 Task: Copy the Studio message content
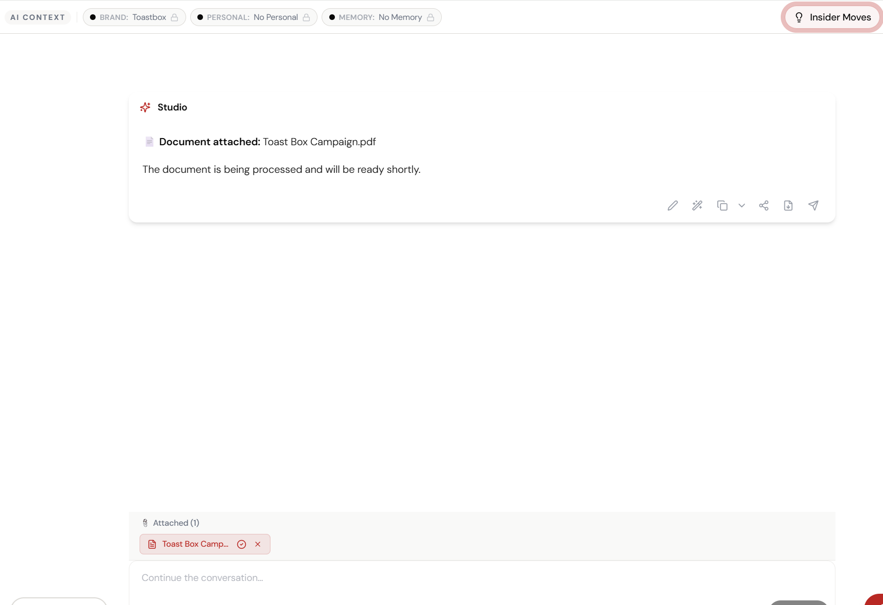[722, 205]
